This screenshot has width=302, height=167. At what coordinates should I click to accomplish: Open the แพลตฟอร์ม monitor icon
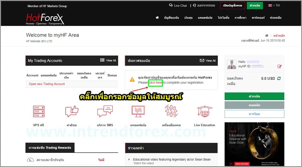coord(138,111)
